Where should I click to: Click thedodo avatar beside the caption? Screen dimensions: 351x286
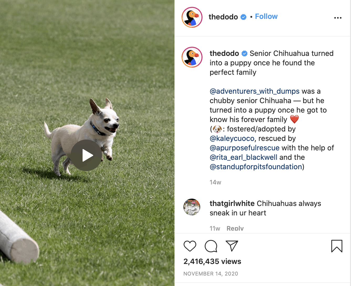coord(192,57)
